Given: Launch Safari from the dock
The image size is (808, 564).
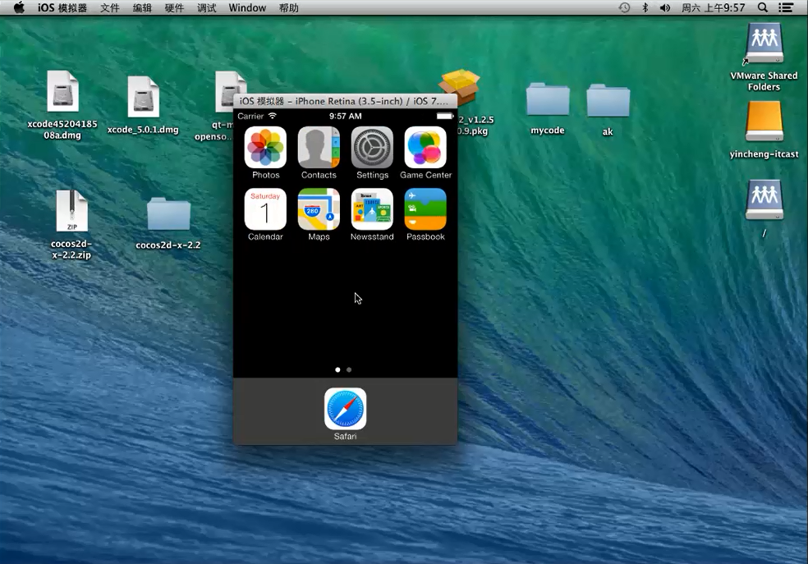Looking at the screenshot, I should (x=345, y=409).
